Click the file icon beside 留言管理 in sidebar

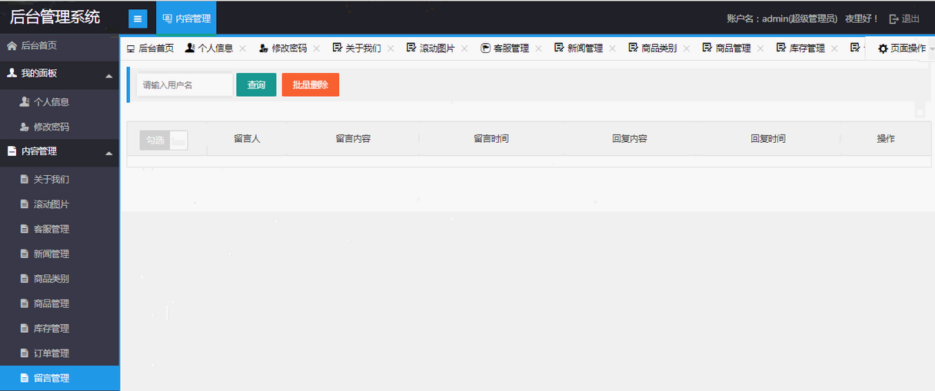[24, 378]
